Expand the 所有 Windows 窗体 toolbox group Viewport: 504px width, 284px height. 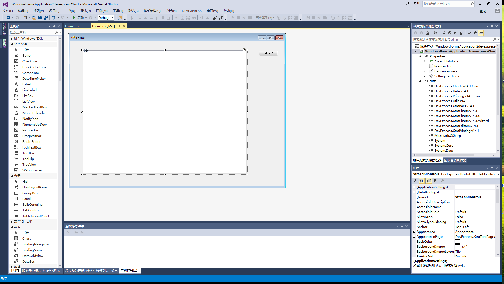pos(12,39)
